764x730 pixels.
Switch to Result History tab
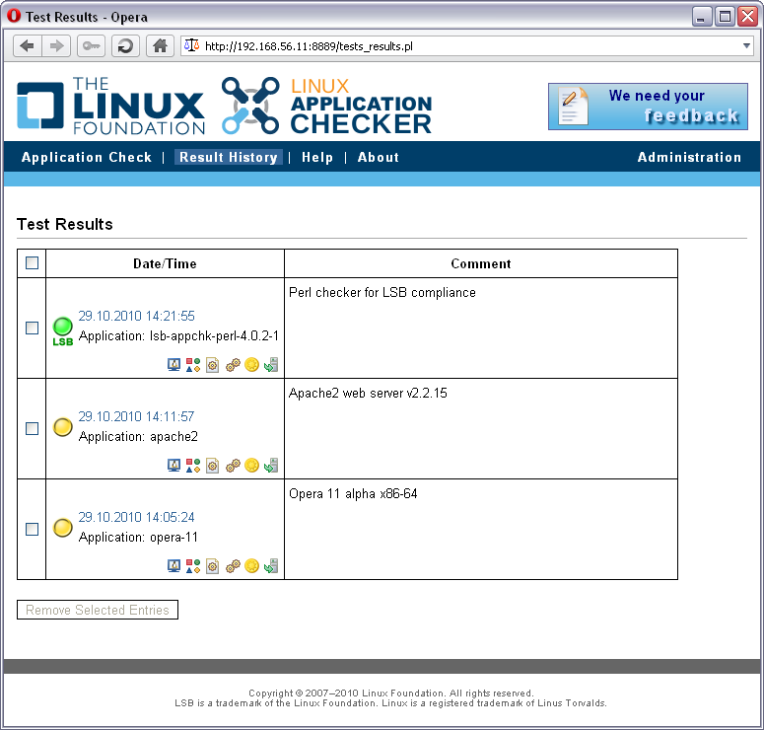tap(229, 157)
